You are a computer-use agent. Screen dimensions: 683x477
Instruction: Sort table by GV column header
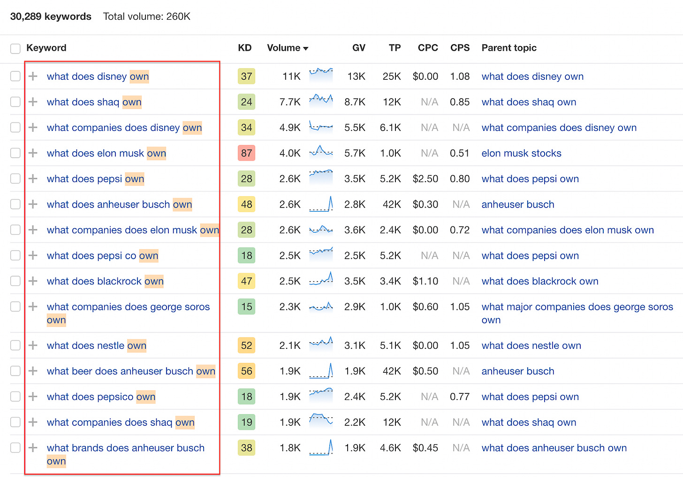[359, 48]
